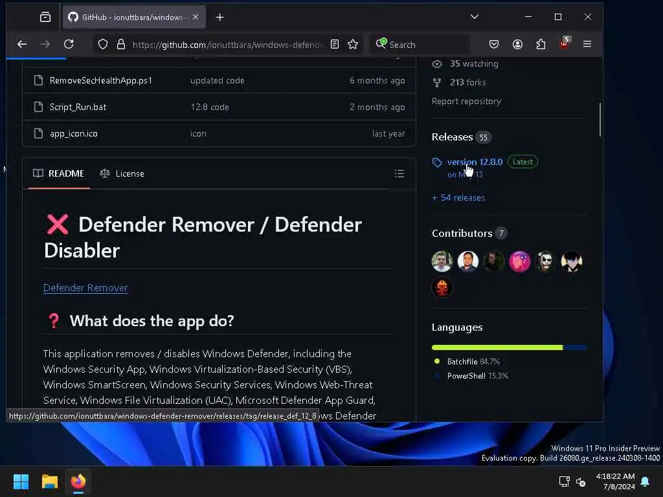
Task: Open the anime black-haired contributor avatar
Action: pyautogui.click(x=572, y=261)
